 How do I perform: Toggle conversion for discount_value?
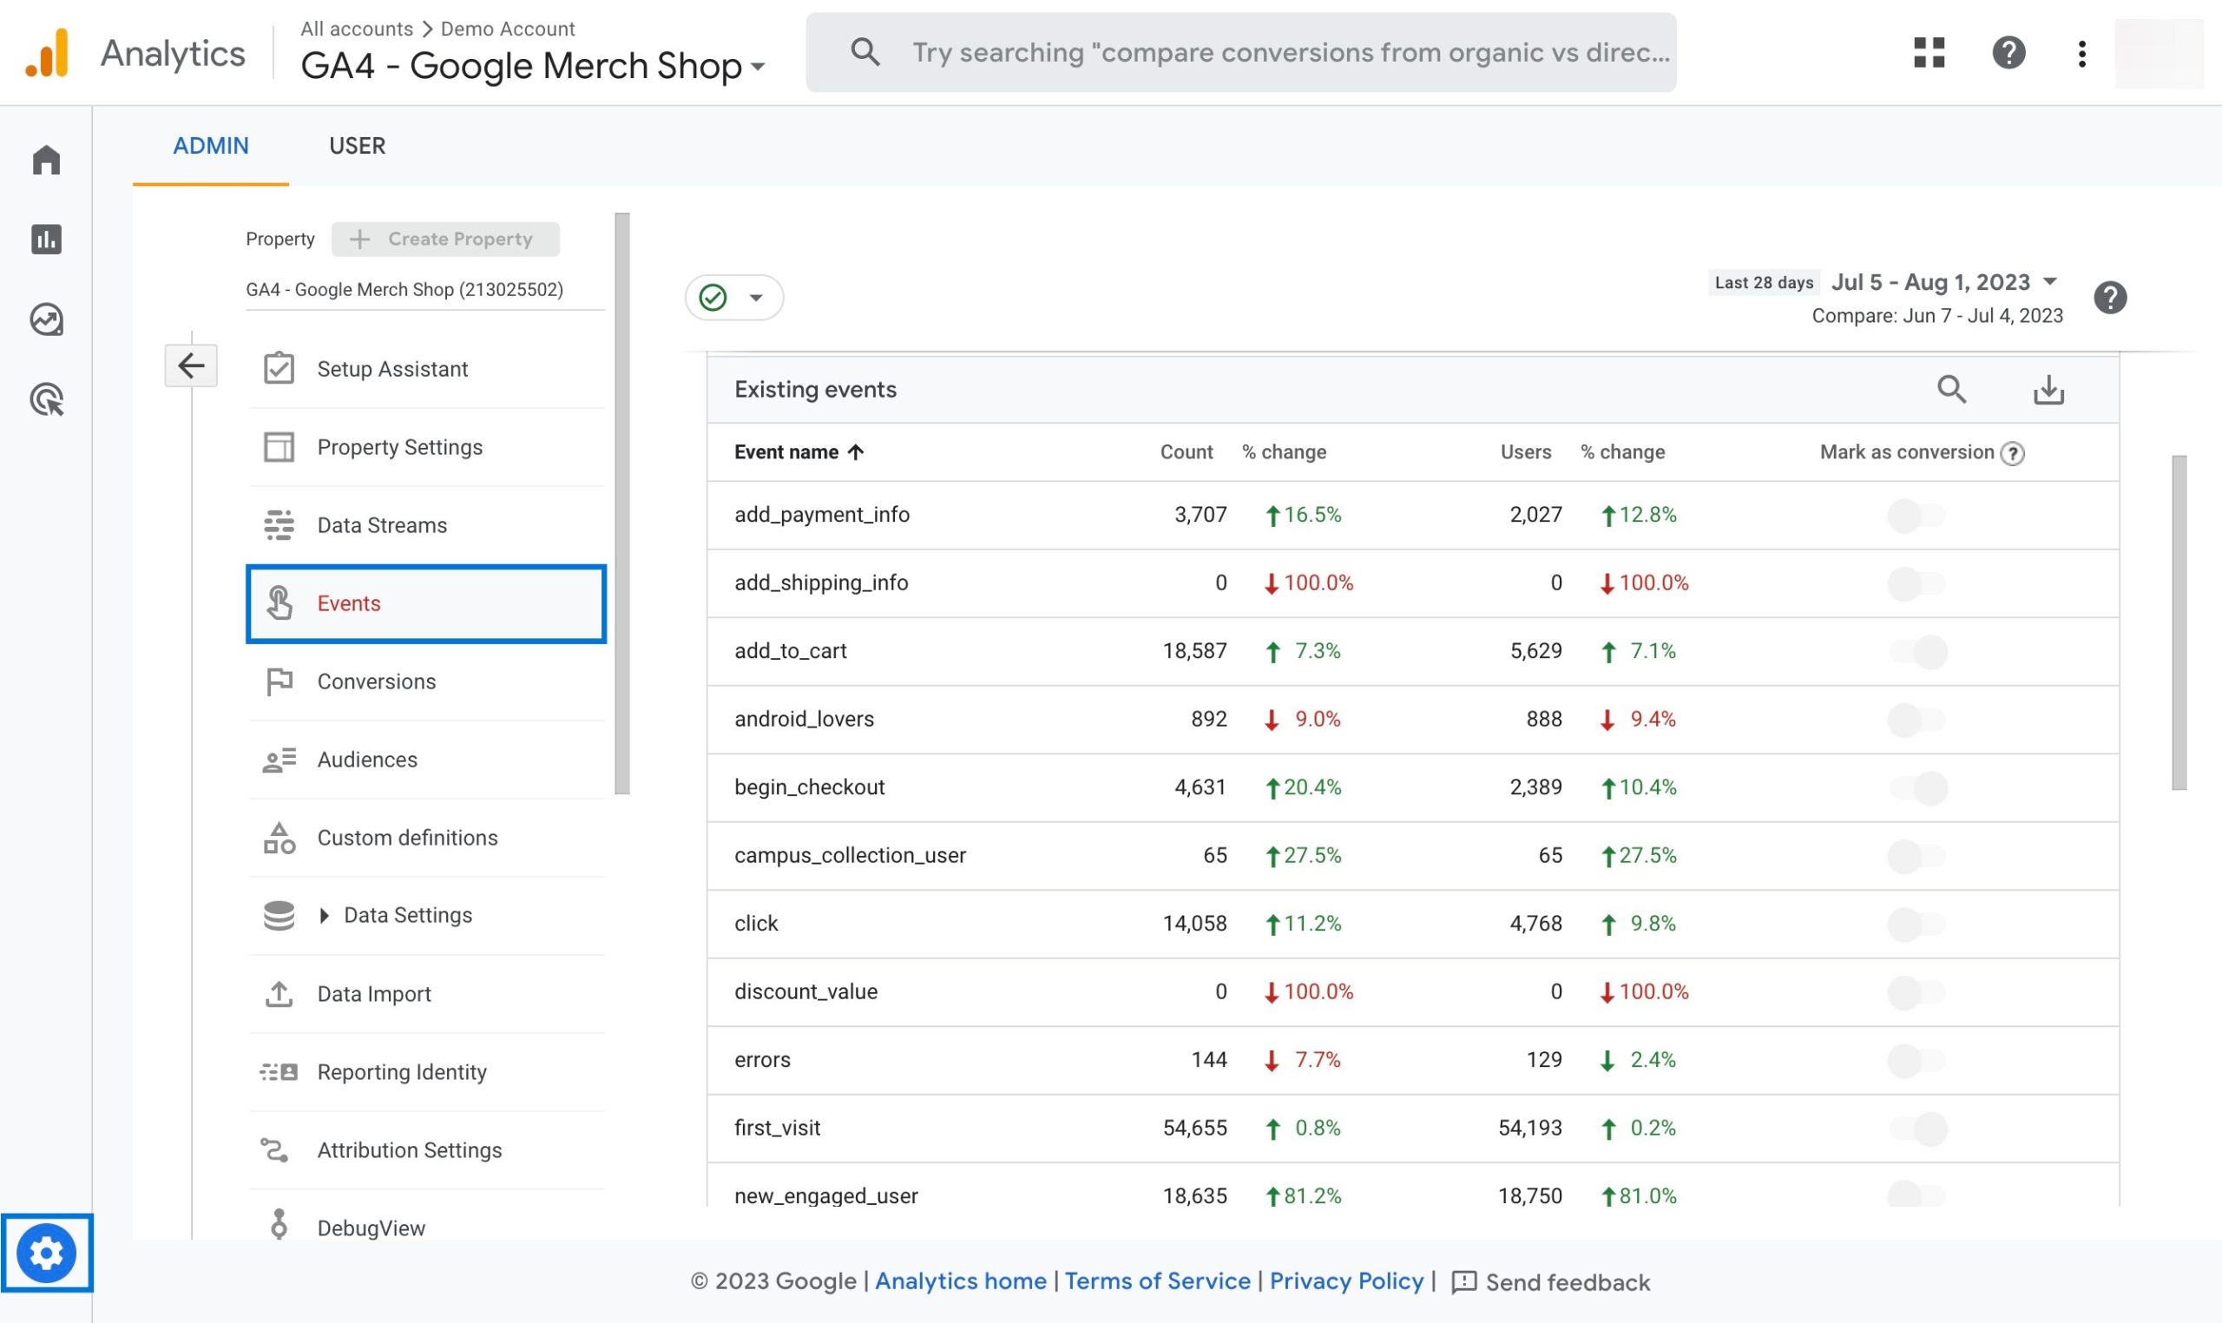(1916, 991)
